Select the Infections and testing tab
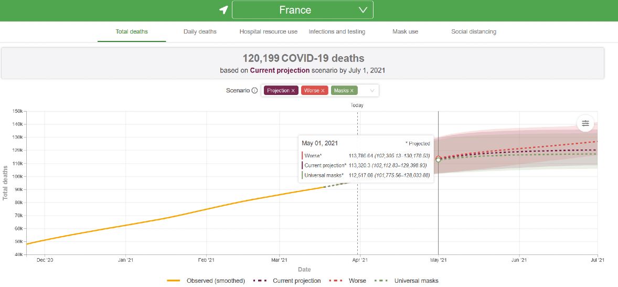Screen dimensions: 618x287 [x=337, y=31]
